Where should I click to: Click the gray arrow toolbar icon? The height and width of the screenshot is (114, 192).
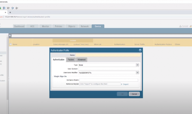(8, 8)
